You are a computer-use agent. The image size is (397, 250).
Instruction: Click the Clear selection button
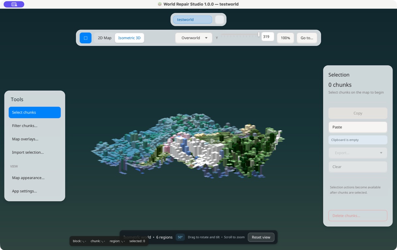pyautogui.click(x=358, y=167)
